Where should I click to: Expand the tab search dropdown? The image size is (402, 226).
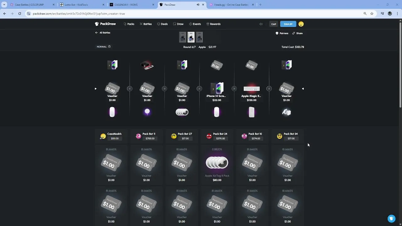point(4,5)
